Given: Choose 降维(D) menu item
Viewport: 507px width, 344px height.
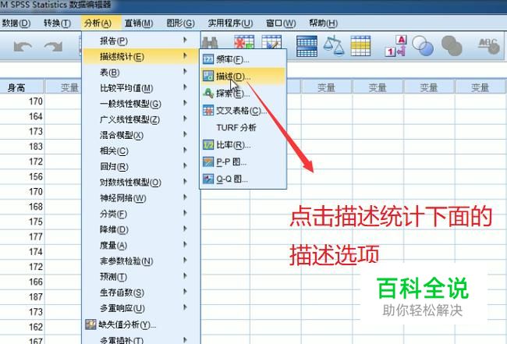Looking at the screenshot, I should pyautogui.click(x=141, y=229).
